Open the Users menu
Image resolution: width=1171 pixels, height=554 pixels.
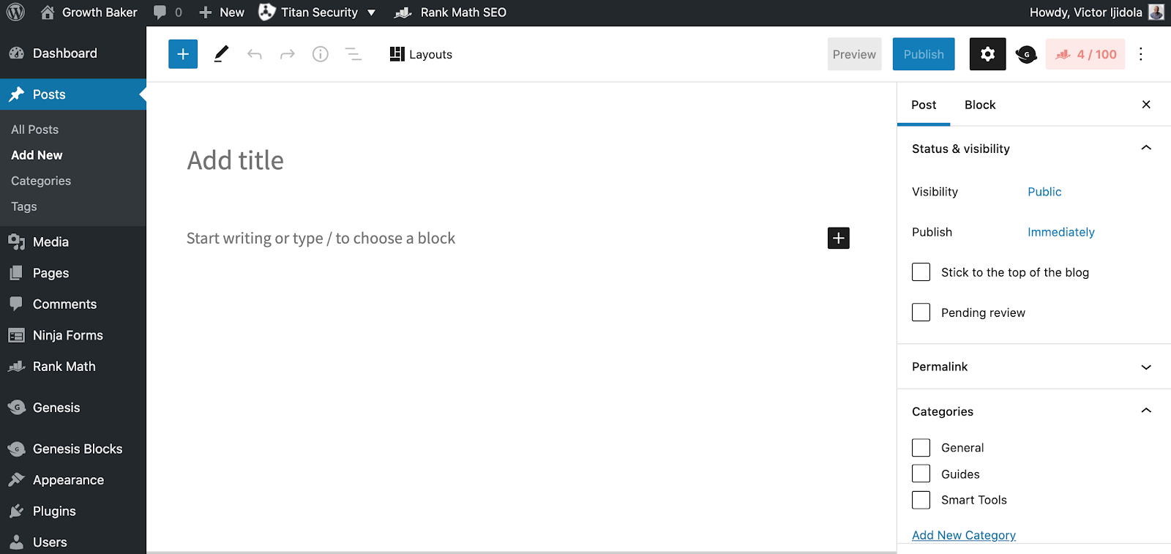(73, 542)
